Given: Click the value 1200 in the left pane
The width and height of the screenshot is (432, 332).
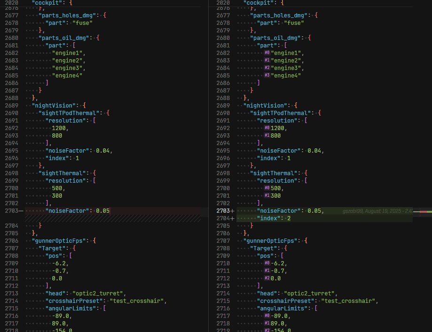Looking at the screenshot, I should click(x=59, y=128).
